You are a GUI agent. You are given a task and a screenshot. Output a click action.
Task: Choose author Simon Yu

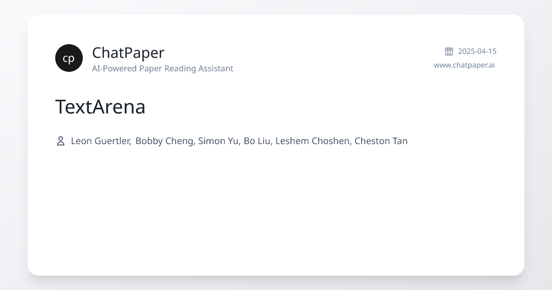tap(218, 141)
